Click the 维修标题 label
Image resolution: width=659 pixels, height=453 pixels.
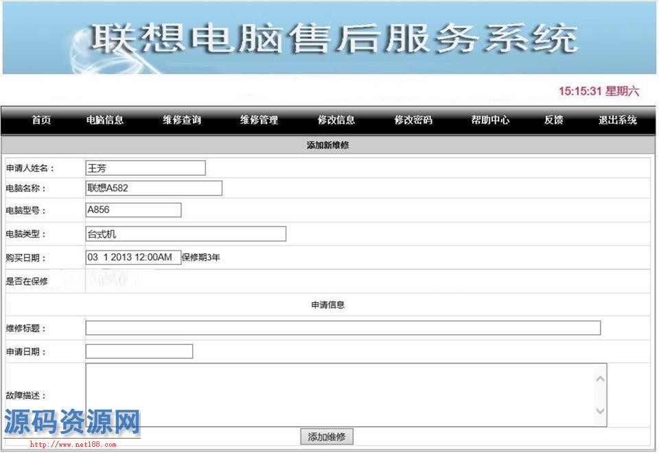pos(25,328)
